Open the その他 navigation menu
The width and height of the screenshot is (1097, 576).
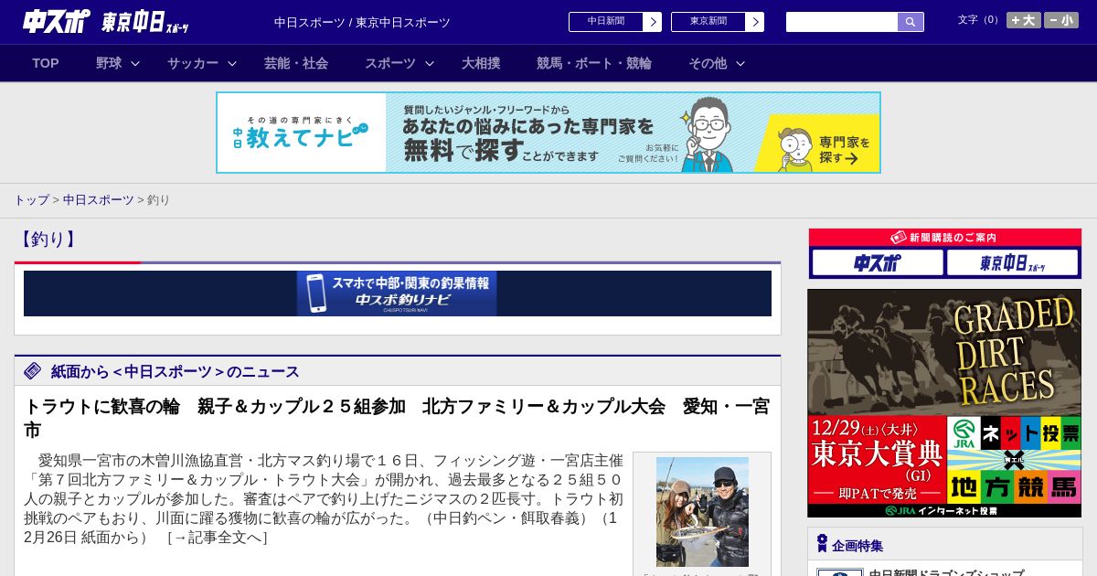coord(708,63)
